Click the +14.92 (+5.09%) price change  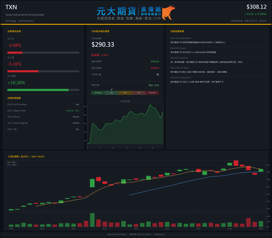(256, 14)
